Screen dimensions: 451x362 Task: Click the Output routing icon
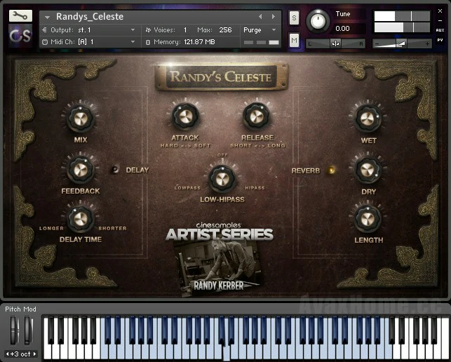point(44,30)
